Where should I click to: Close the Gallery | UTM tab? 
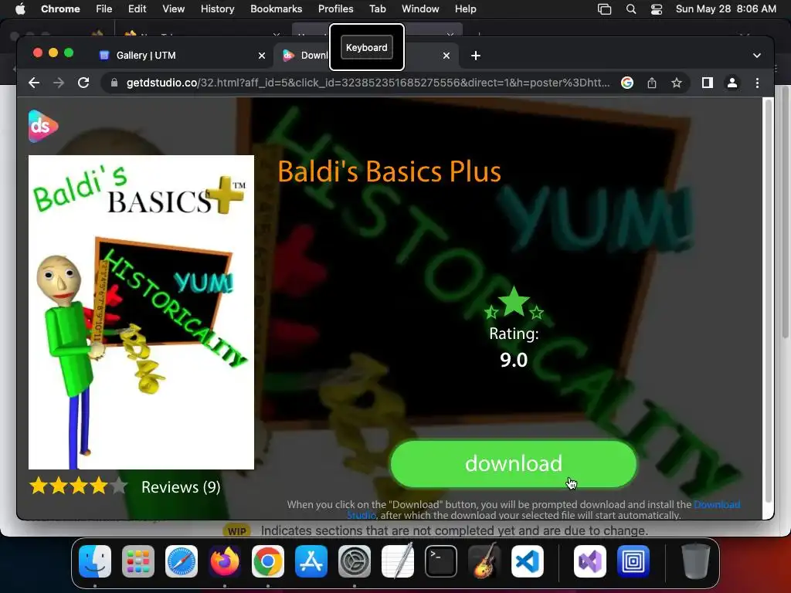pyautogui.click(x=261, y=56)
